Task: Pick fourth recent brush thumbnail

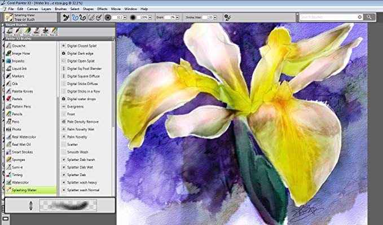Action: pyautogui.click(x=36, y=31)
